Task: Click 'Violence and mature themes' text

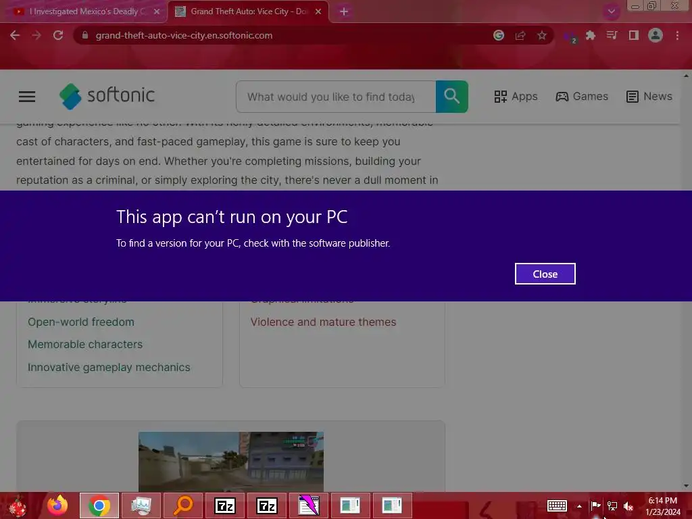Action: coord(323,322)
